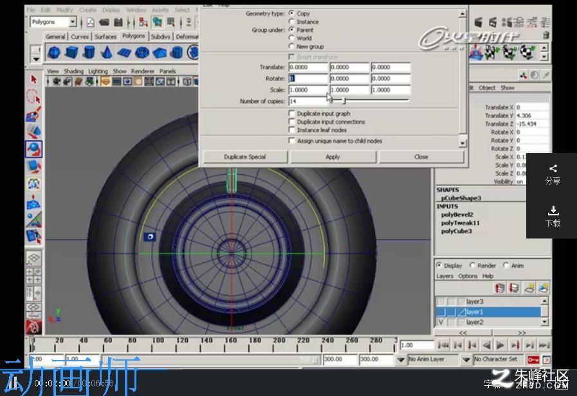This screenshot has height=396, width=577.
Task: Choose New group under Group under
Action: 292,46
